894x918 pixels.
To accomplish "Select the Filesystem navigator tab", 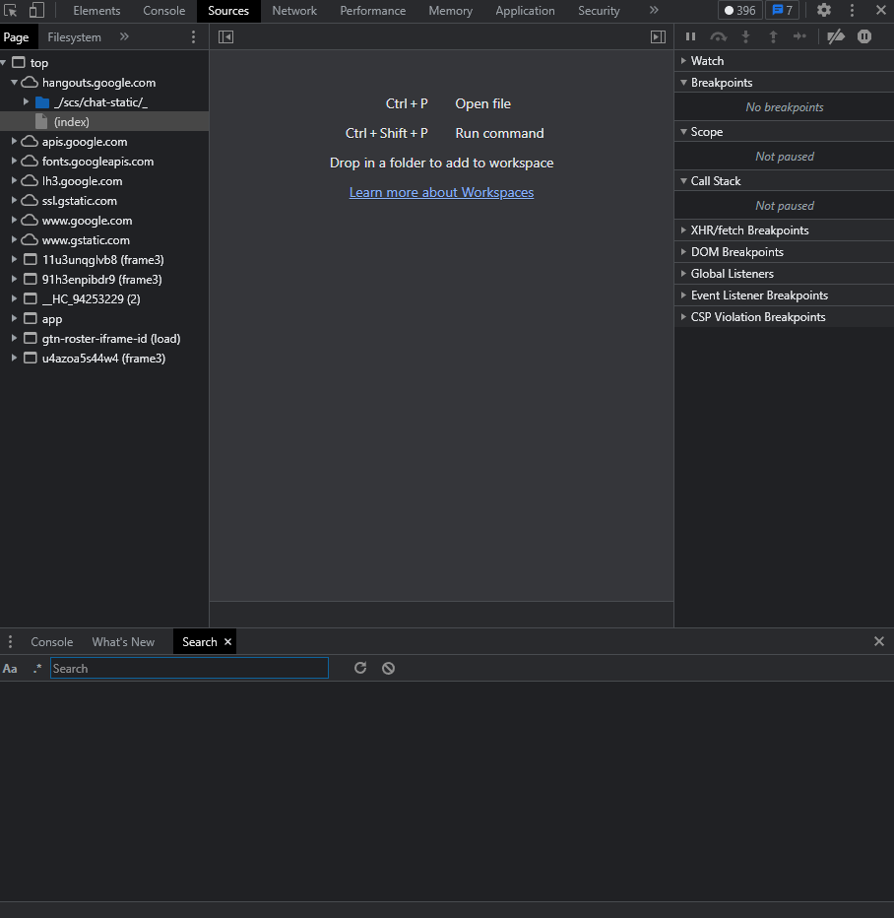I will (x=74, y=36).
